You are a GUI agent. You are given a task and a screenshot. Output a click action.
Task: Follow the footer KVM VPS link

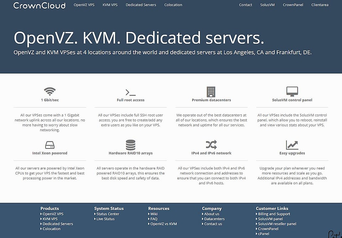(x=50, y=219)
